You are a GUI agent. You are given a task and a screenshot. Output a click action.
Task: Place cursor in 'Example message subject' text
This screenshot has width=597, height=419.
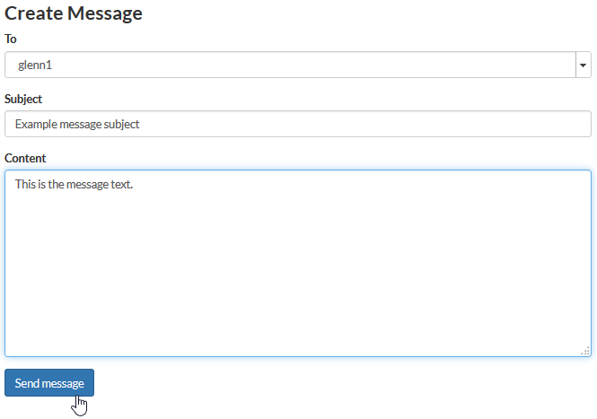click(77, 124)
